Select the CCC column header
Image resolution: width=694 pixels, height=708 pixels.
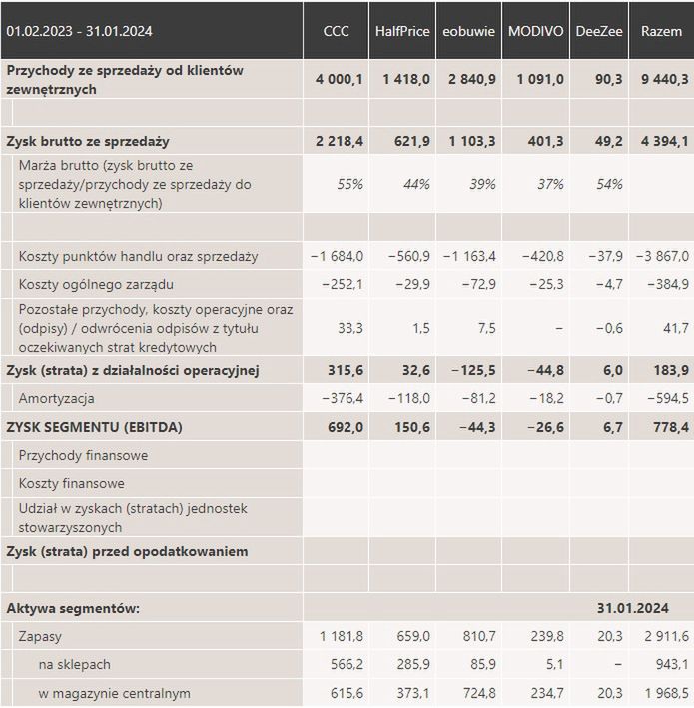[336, 31]
